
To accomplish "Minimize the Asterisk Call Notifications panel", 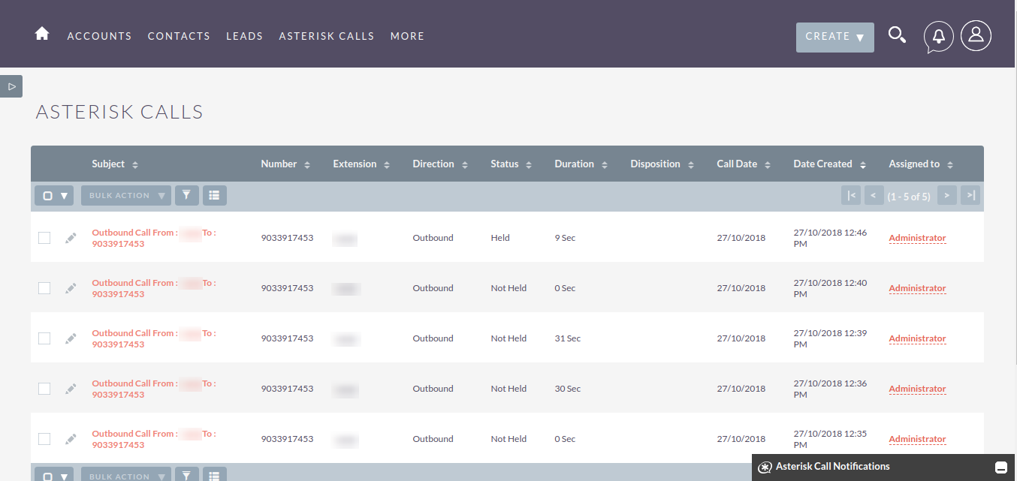I will [1000, 467].
